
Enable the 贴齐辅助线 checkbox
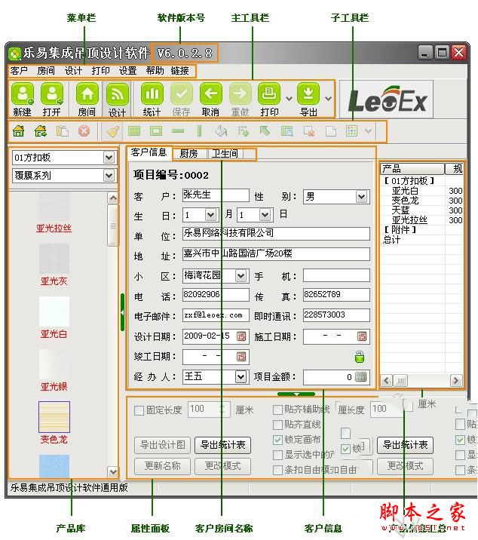pos(277,410)
